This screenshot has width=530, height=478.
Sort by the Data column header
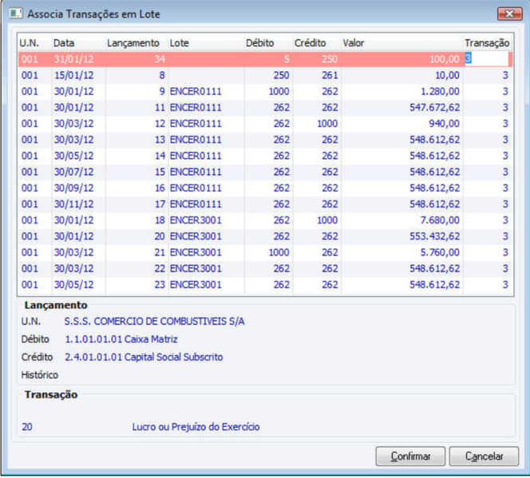coord(78,43)
